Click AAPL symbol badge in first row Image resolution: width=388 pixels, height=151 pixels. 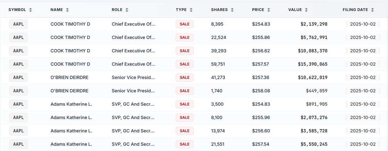18,24
